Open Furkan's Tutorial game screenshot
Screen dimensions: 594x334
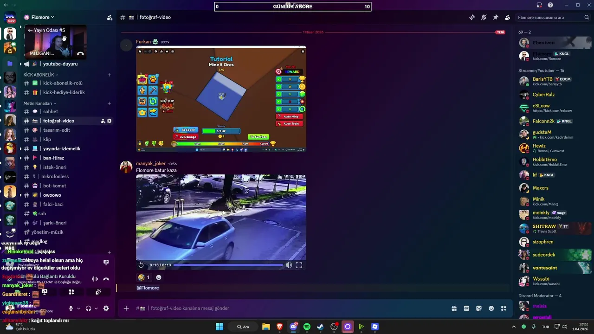(221, 99)
